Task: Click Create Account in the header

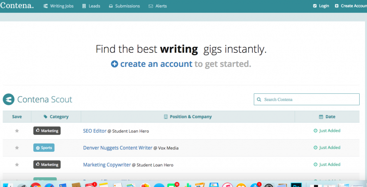Action: (x=351, y=6)
